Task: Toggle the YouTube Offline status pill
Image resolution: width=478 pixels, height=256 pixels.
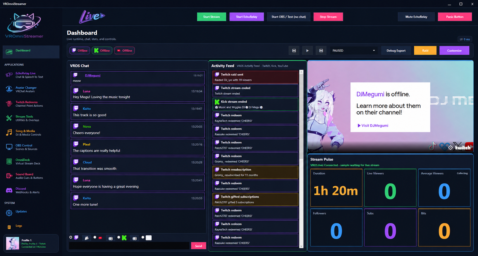Action: pyautogui.click(x=124, y=50)
